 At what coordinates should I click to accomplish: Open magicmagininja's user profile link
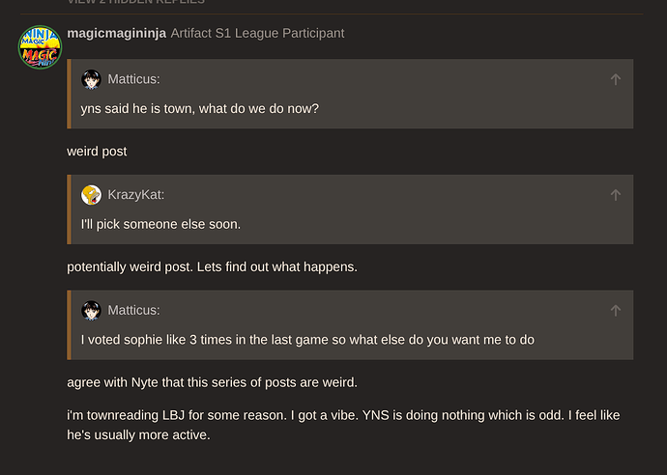(116, 33)
